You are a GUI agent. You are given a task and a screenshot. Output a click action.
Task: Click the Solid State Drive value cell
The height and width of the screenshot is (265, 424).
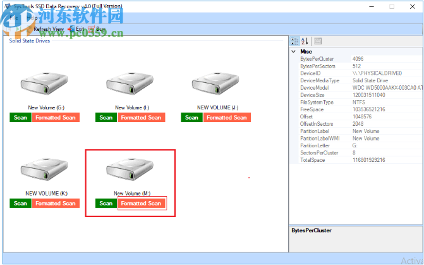point(370,81)
